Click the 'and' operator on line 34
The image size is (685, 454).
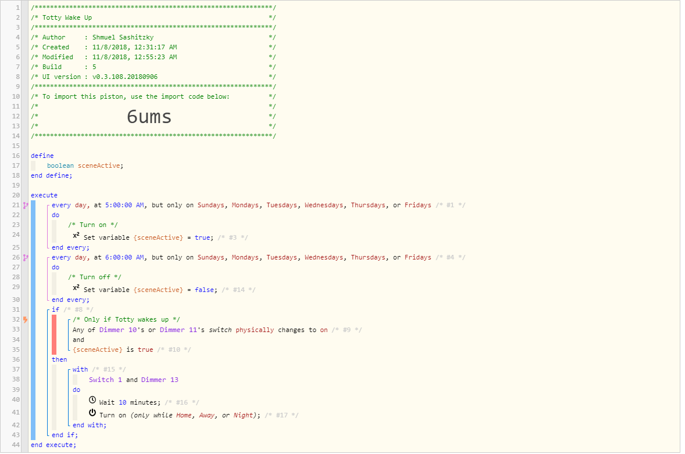79,340
